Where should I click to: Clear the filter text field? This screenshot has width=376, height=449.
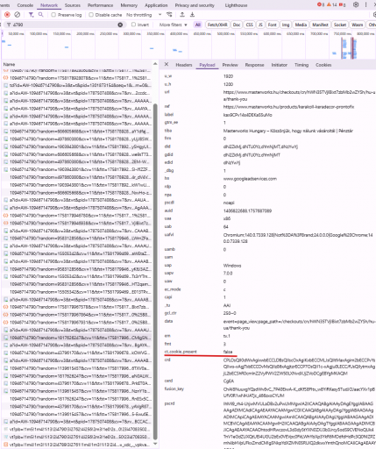(x=120, y=25)
